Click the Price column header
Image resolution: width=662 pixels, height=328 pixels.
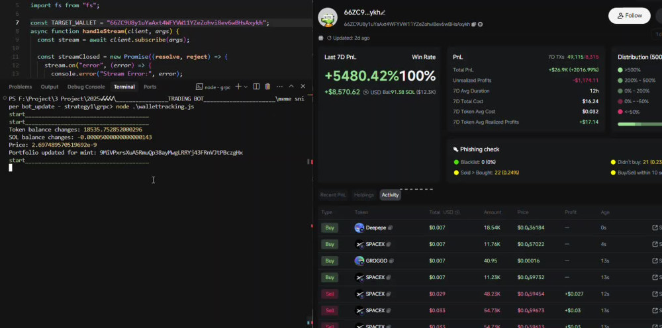(x=523, y=212)
